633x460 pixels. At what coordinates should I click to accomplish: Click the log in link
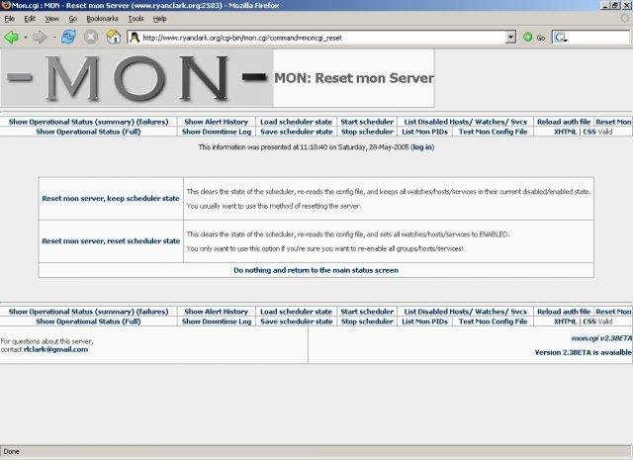click(422, 147)
